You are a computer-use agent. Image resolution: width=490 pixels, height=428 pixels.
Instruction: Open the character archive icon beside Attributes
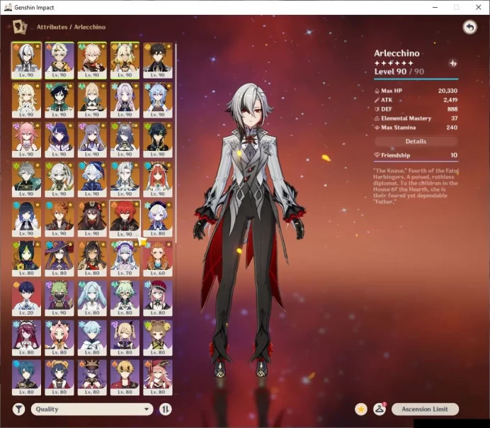click(x=20, y=27)
